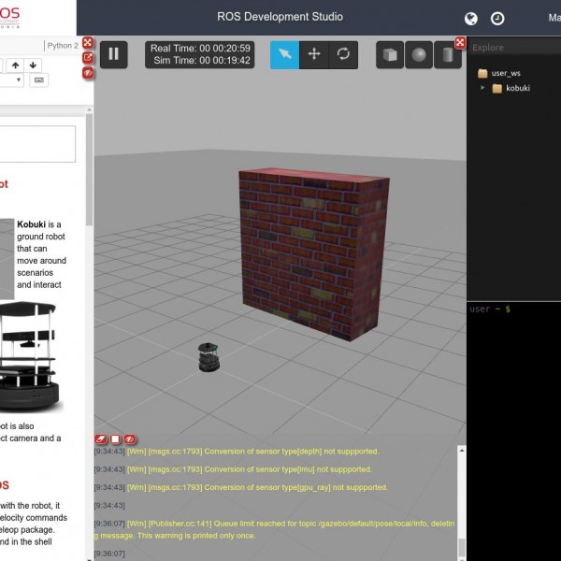Viewport: 561px width, 561px height.
Task: Select the kobuki folder in the explorer
Action: pos(511,88)
